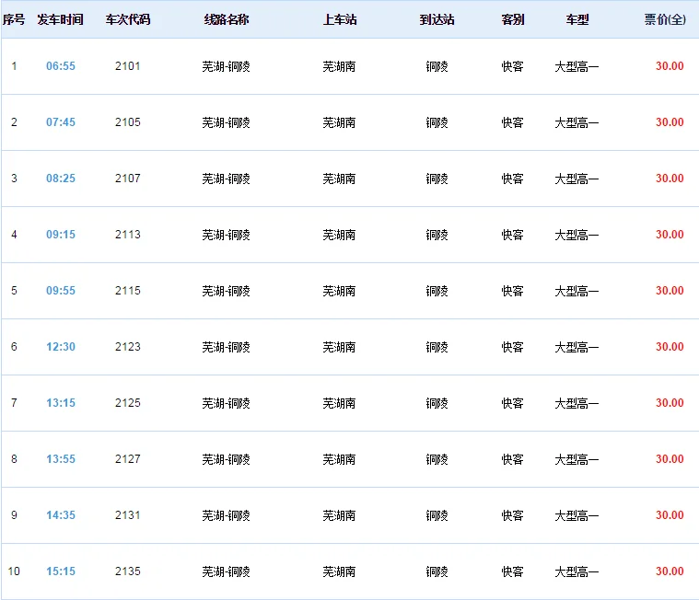
Task: Pick the 14:35 departure time
Action: pyautogui.click(x=61, y=515)
